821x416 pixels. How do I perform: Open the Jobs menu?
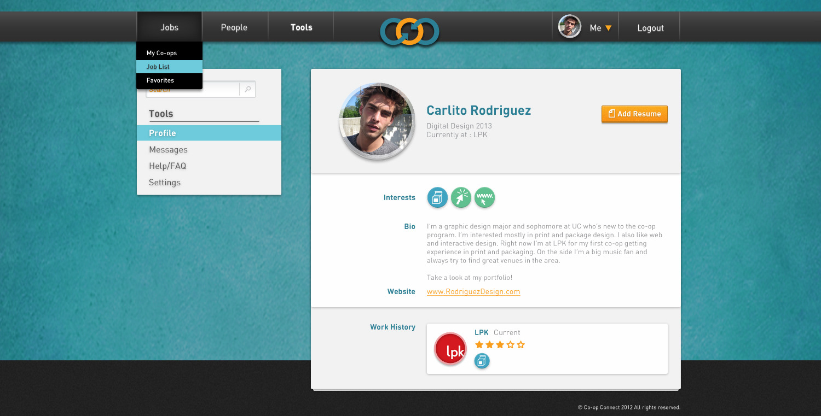(x=169, y=27)
